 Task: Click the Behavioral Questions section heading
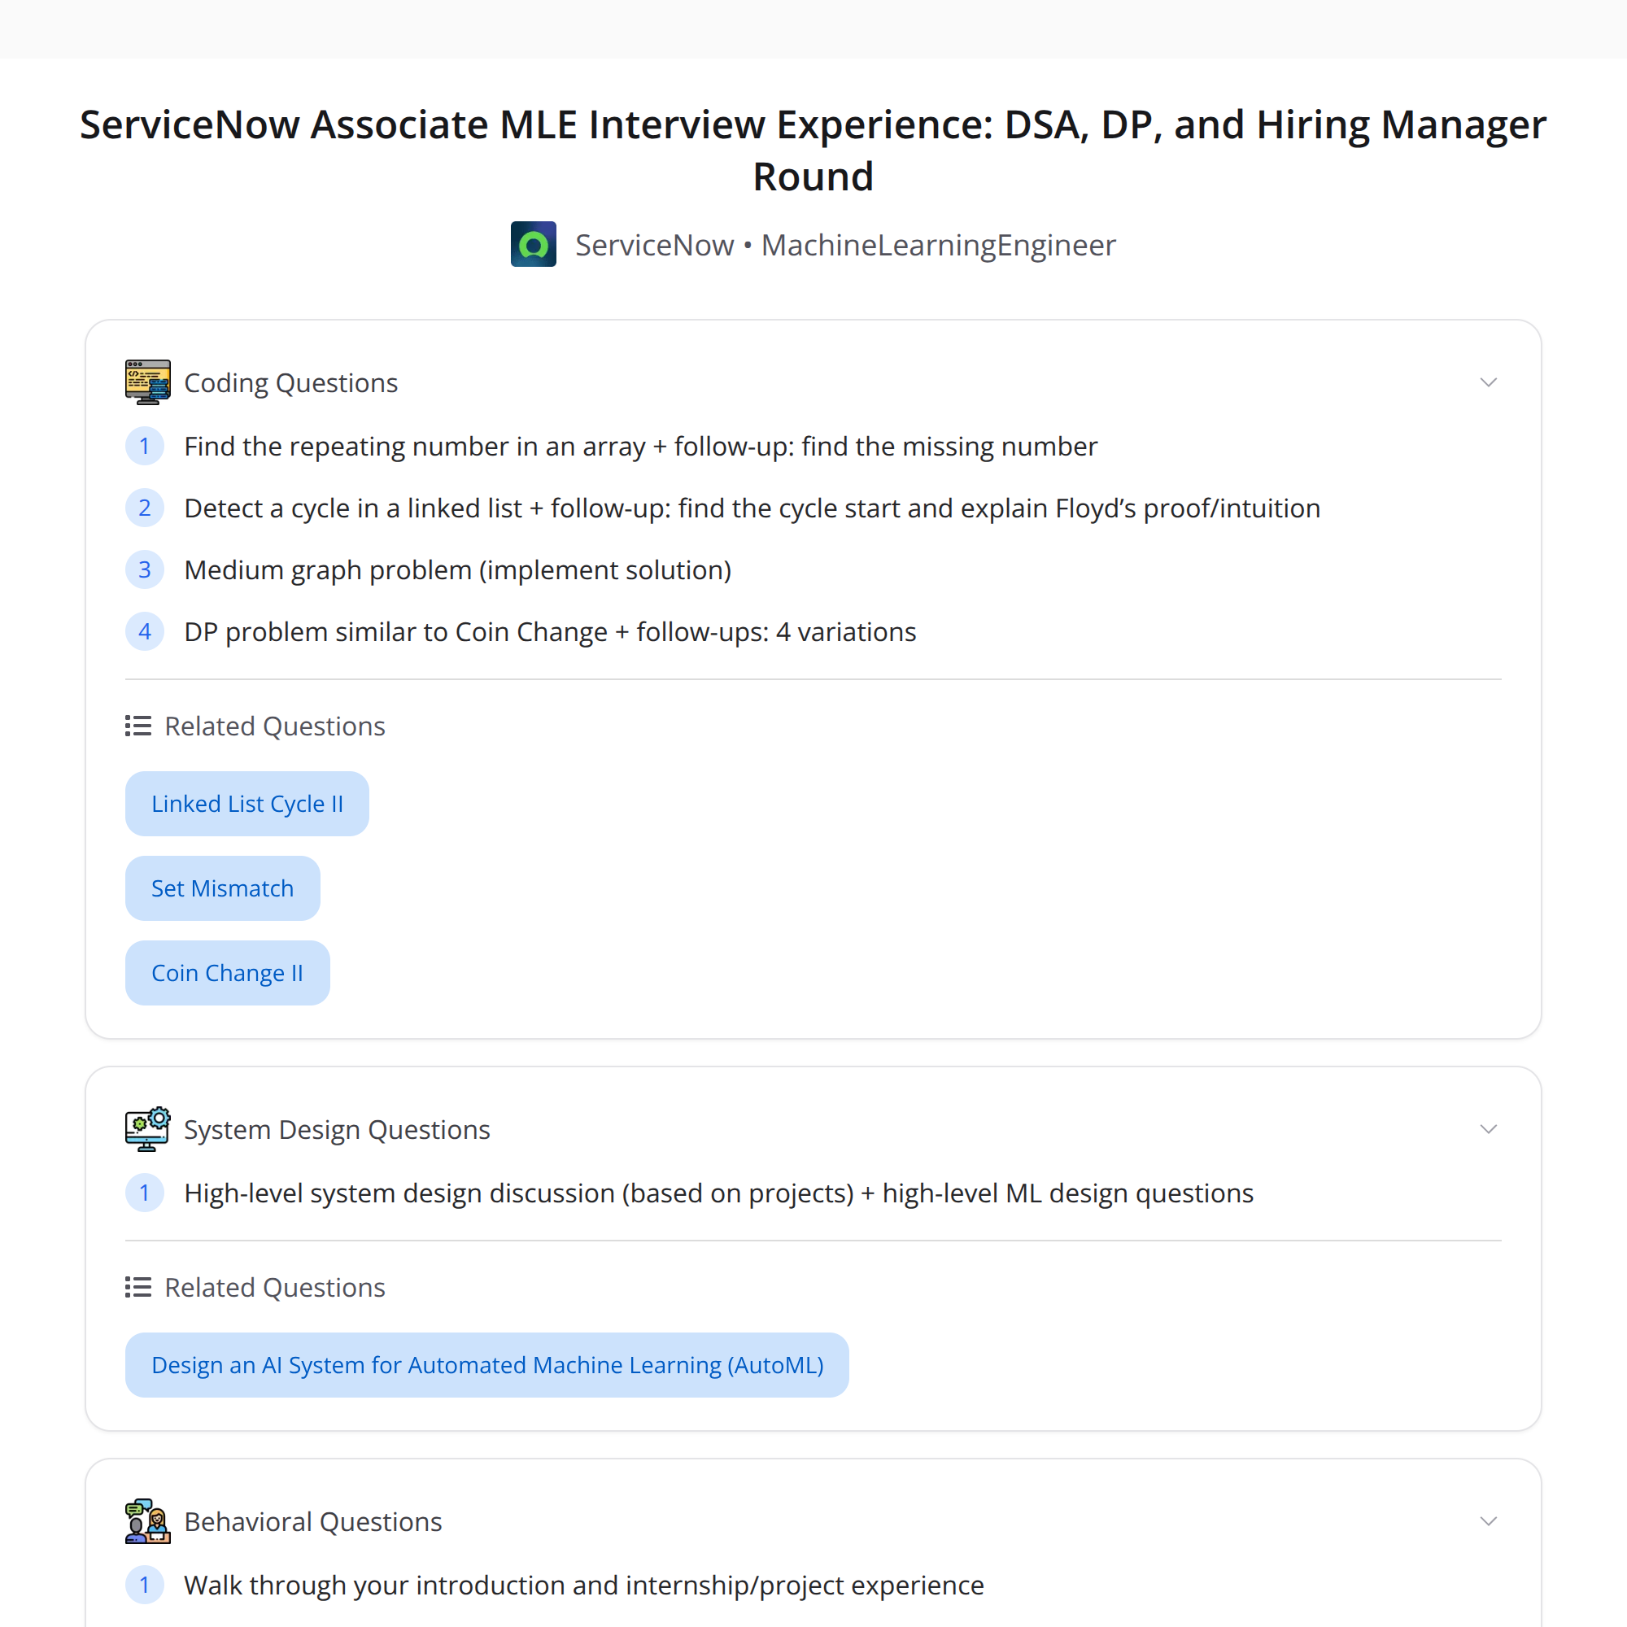pos(312,1522)
